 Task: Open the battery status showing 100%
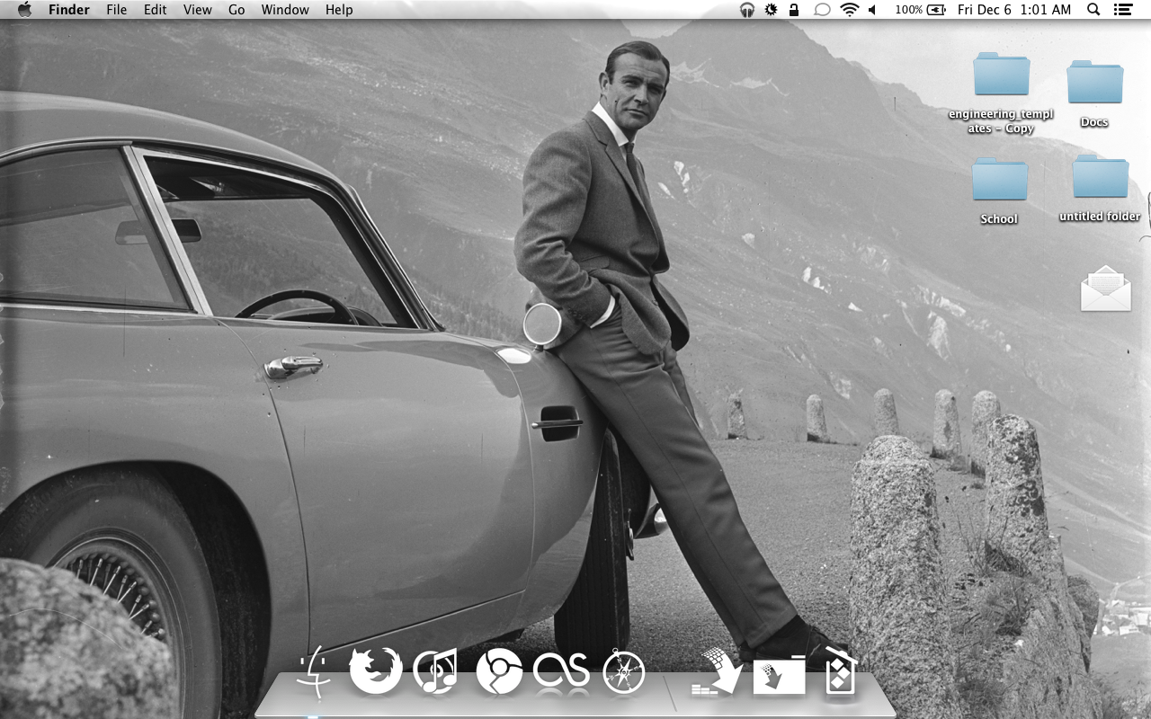(920, 10)
